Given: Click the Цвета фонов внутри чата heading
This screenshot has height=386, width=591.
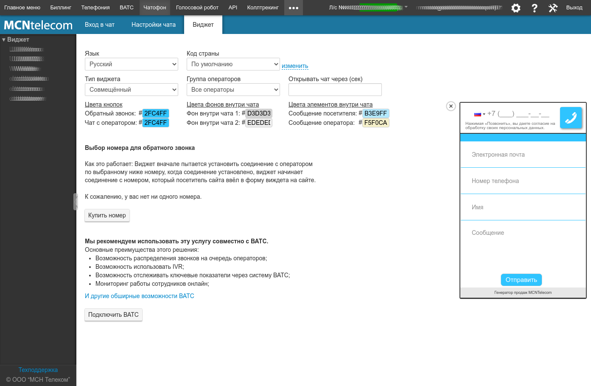Looking at the screenshot, I should tap(223, 104).
